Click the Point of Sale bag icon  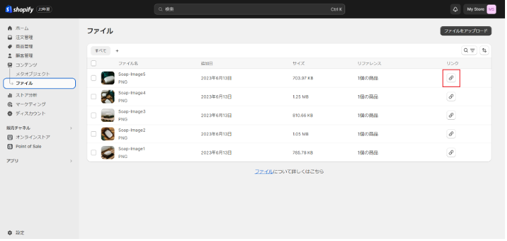tap(9, 147)
